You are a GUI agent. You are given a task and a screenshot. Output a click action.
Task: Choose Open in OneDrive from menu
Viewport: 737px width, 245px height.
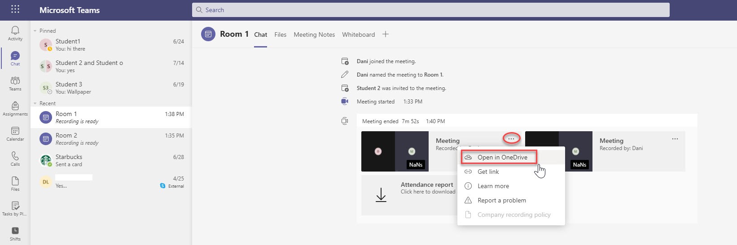511,157
